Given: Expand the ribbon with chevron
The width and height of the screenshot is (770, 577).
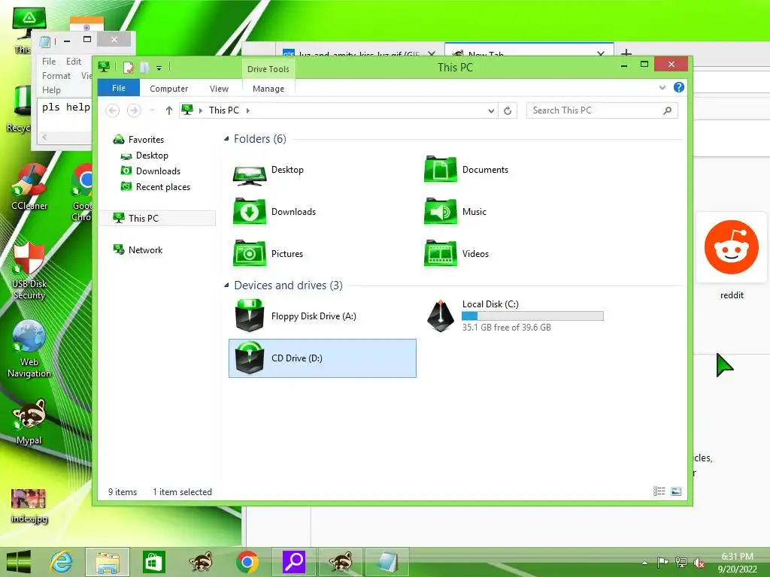Looking at the screenshot, I should click(662, 87).
